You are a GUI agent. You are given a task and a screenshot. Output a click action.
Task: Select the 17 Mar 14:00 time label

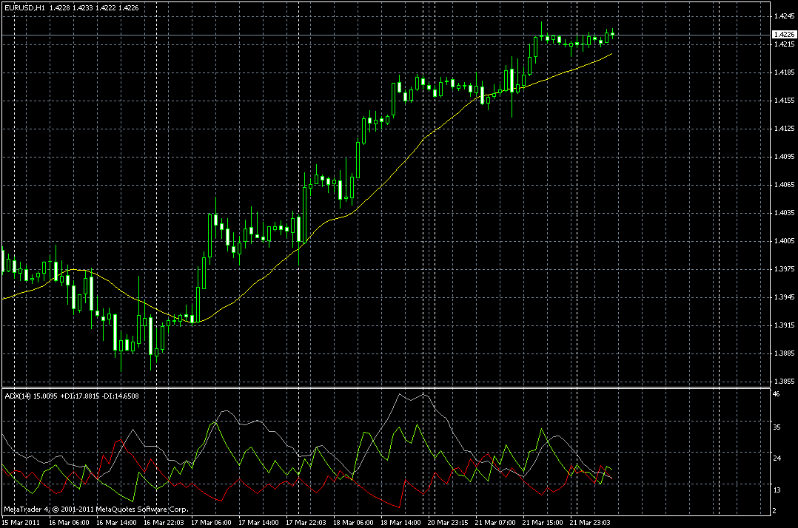(x=258, y=522)
